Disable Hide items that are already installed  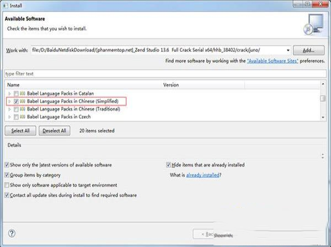[x=169, y=165]
